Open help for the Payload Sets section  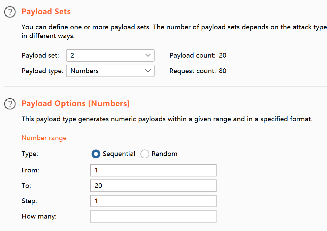(10, 12)
